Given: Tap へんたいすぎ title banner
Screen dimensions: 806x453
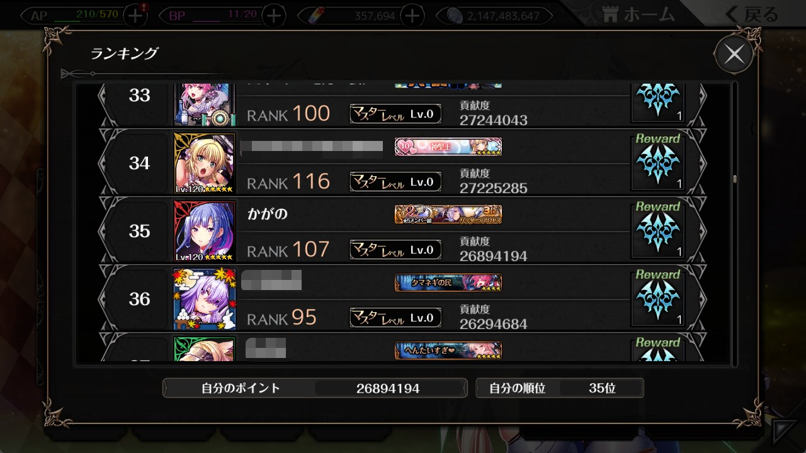Looking at the screenshot, I should coord(448,350).
